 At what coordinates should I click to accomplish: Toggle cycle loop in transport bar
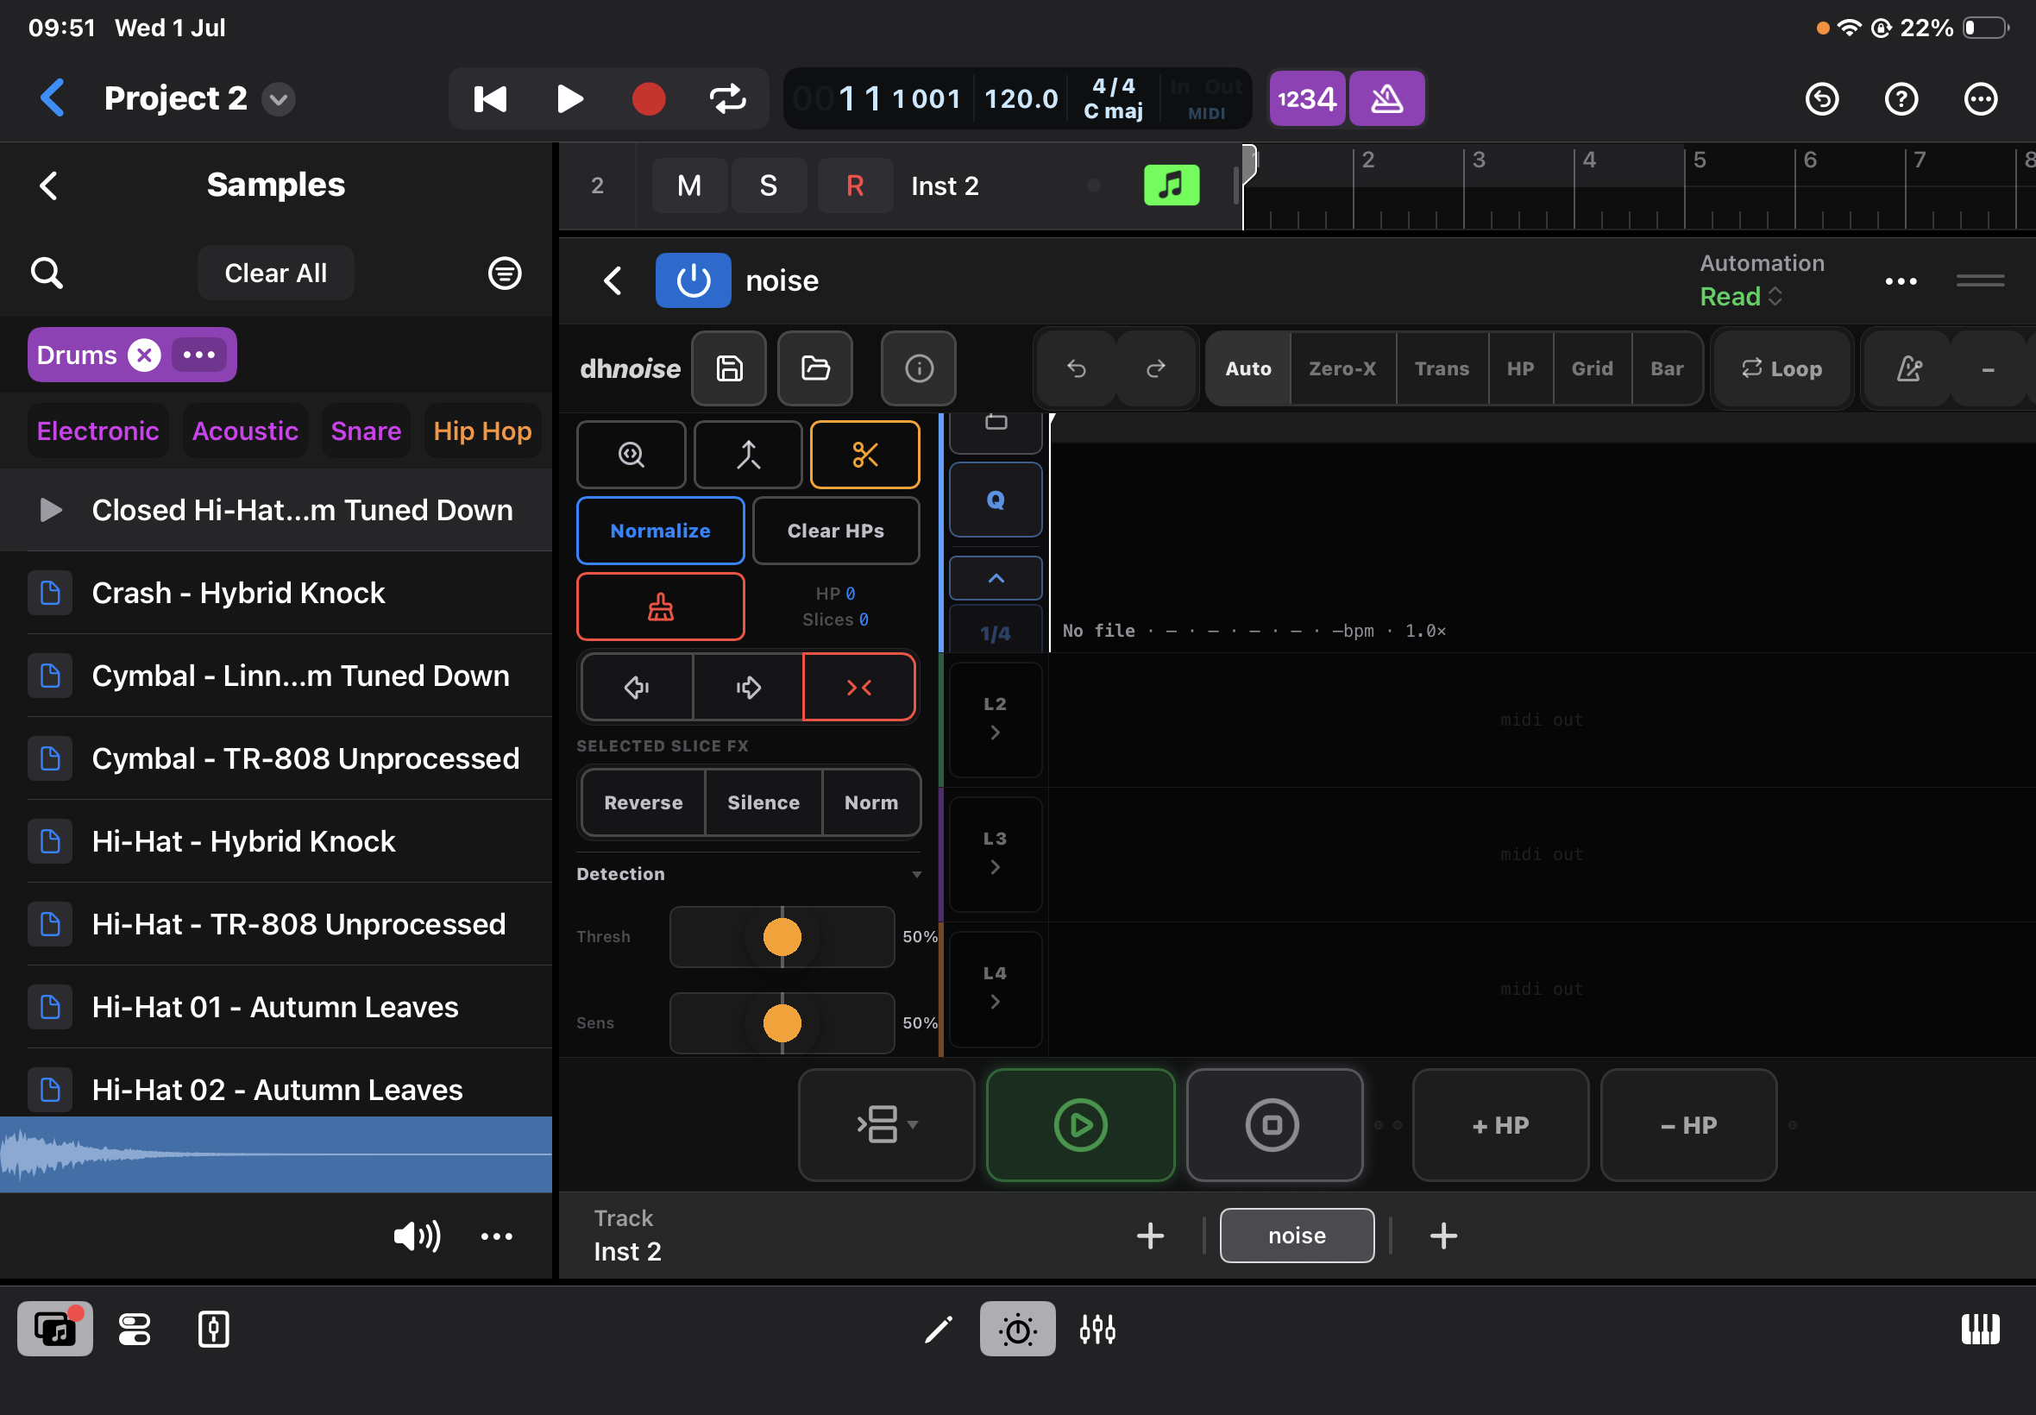point(728,98)
